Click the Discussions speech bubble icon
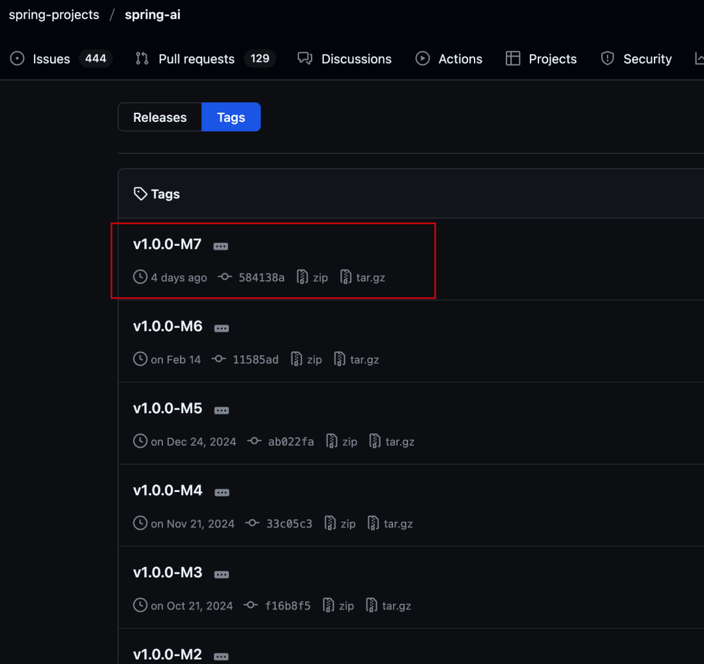The width and height of the screenshot is (704, 664). (x=305, y=59)
